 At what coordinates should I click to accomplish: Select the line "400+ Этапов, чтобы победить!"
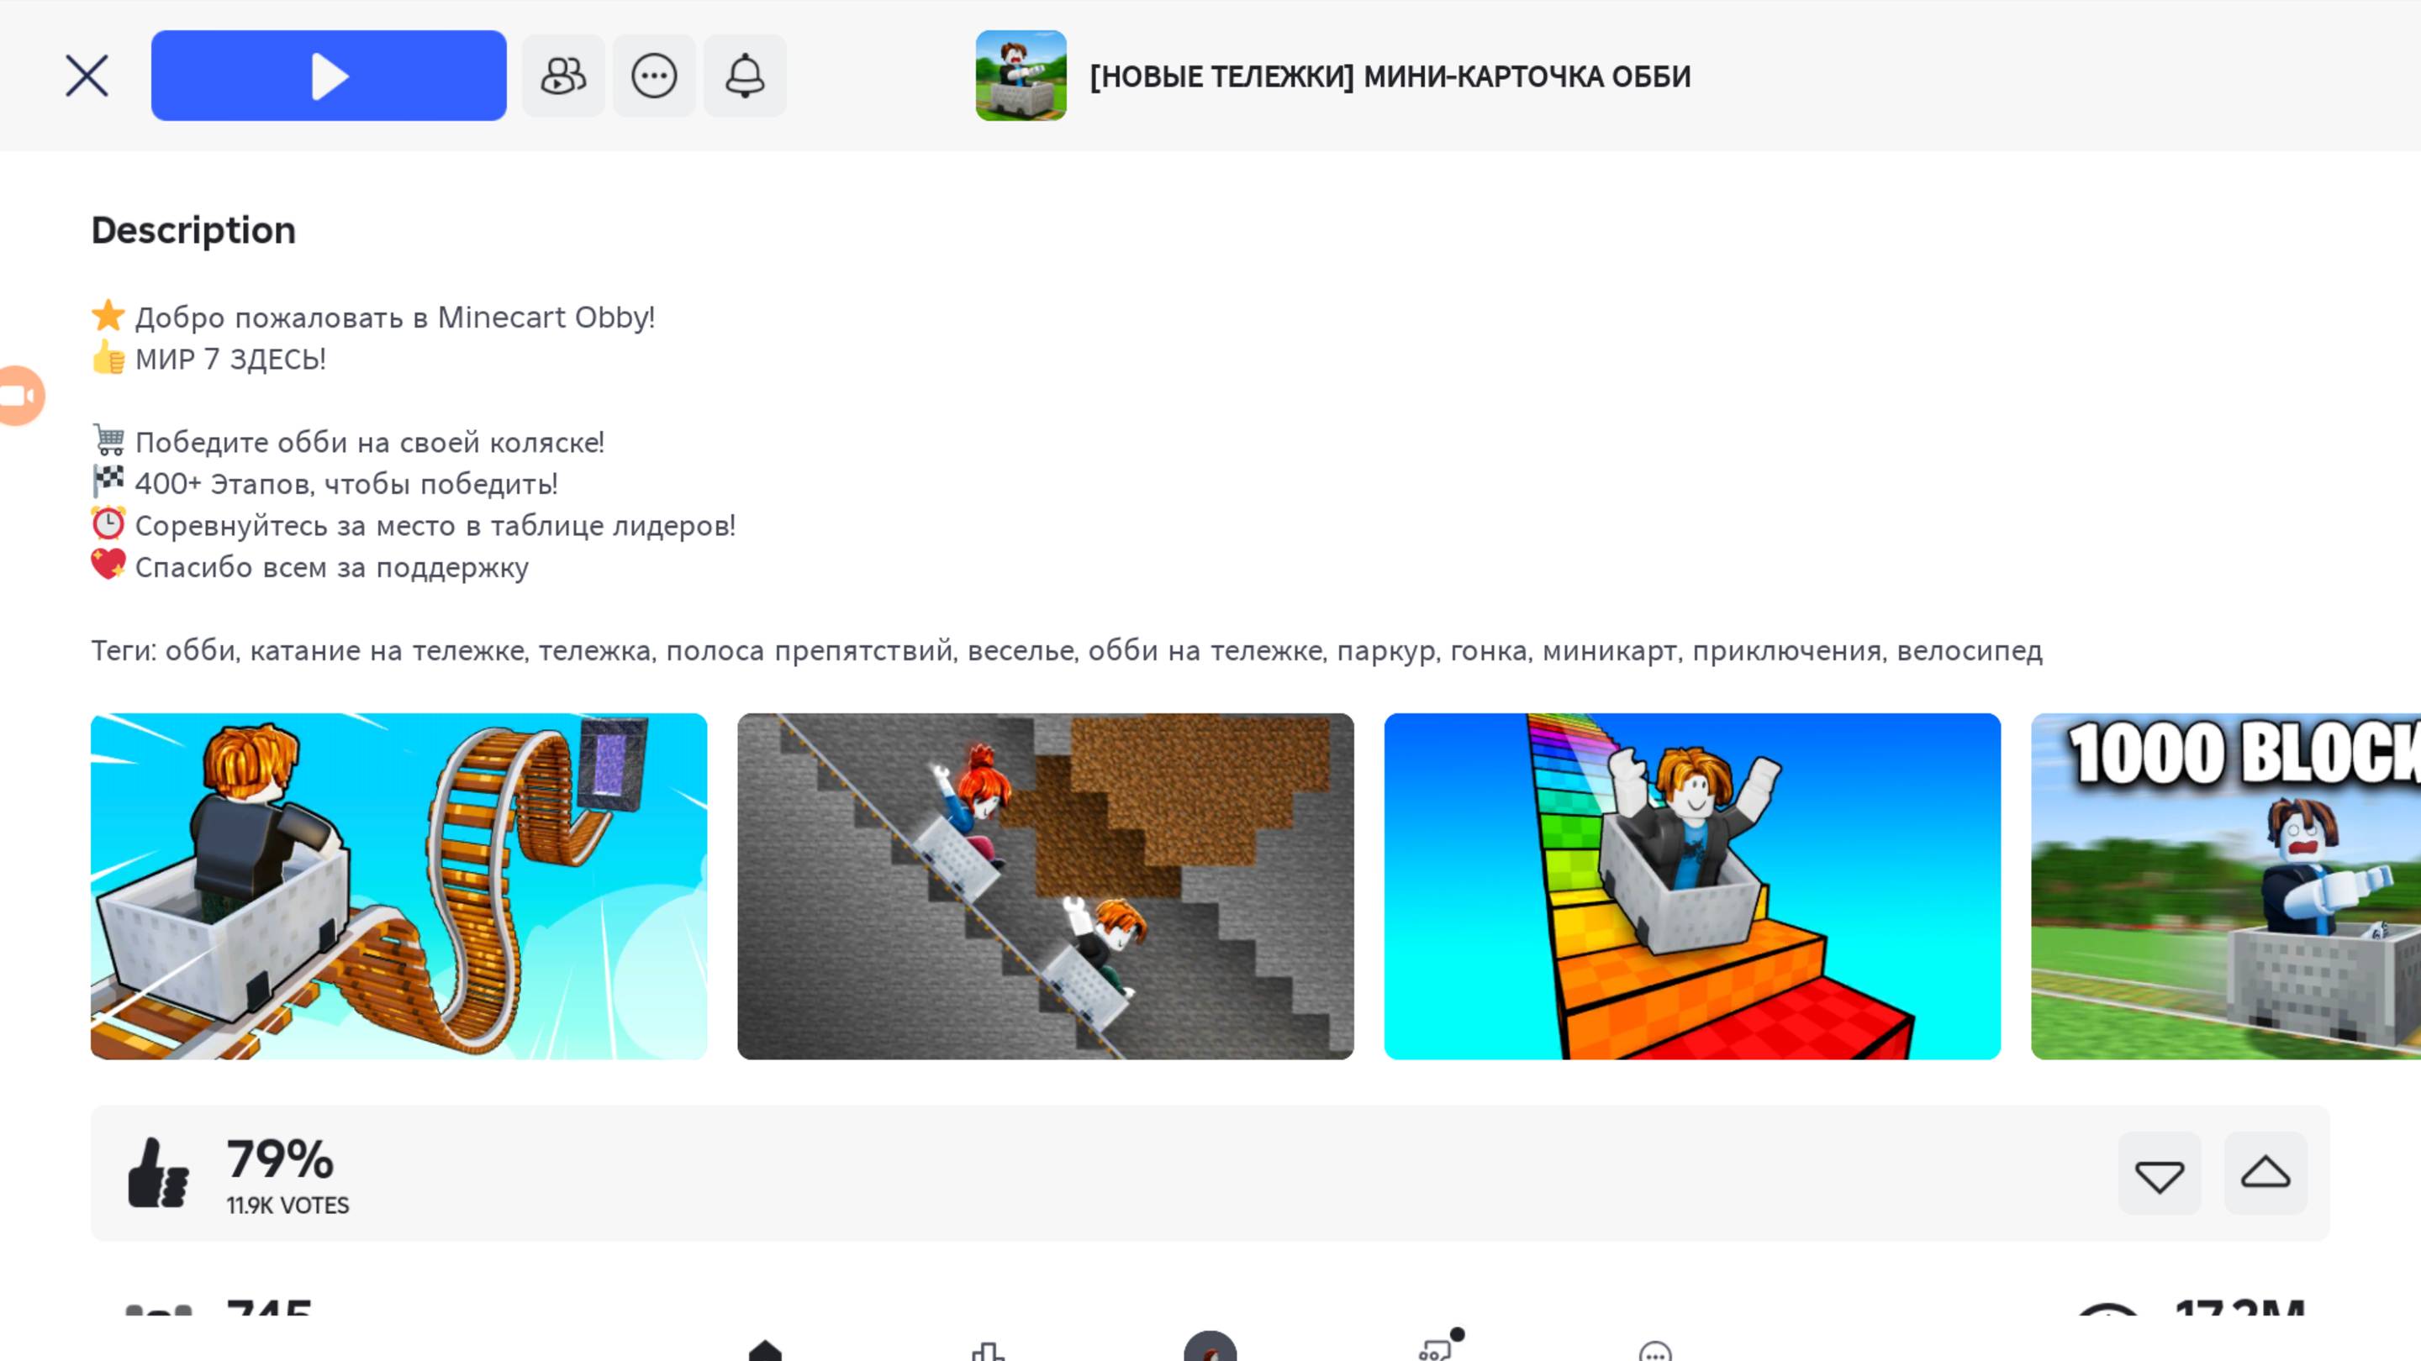click(x=347, y=484)
